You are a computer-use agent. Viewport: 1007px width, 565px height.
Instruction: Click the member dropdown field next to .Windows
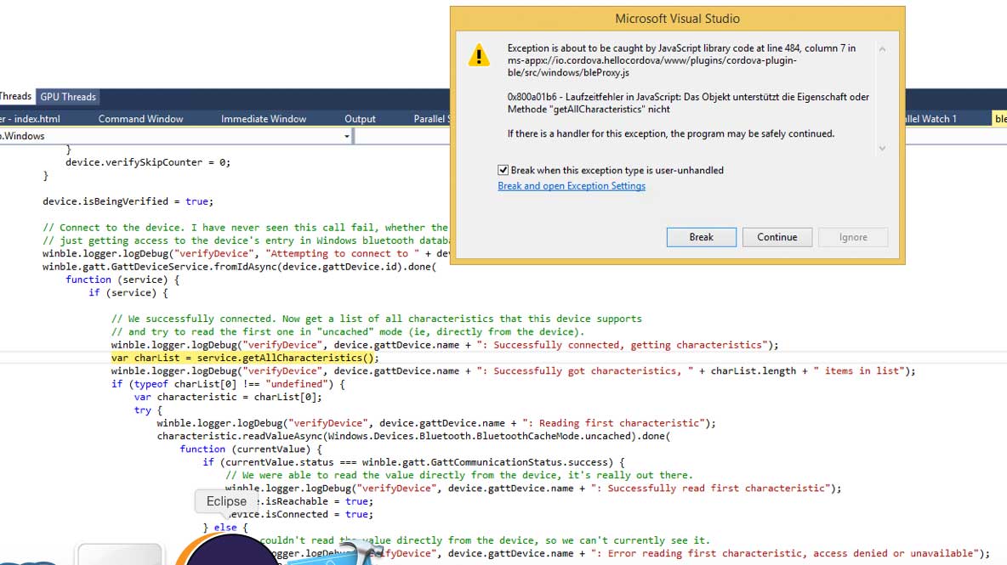402,136
